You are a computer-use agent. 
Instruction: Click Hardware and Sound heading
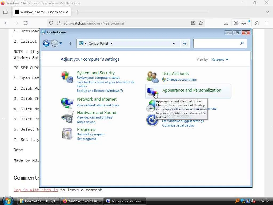97,113
